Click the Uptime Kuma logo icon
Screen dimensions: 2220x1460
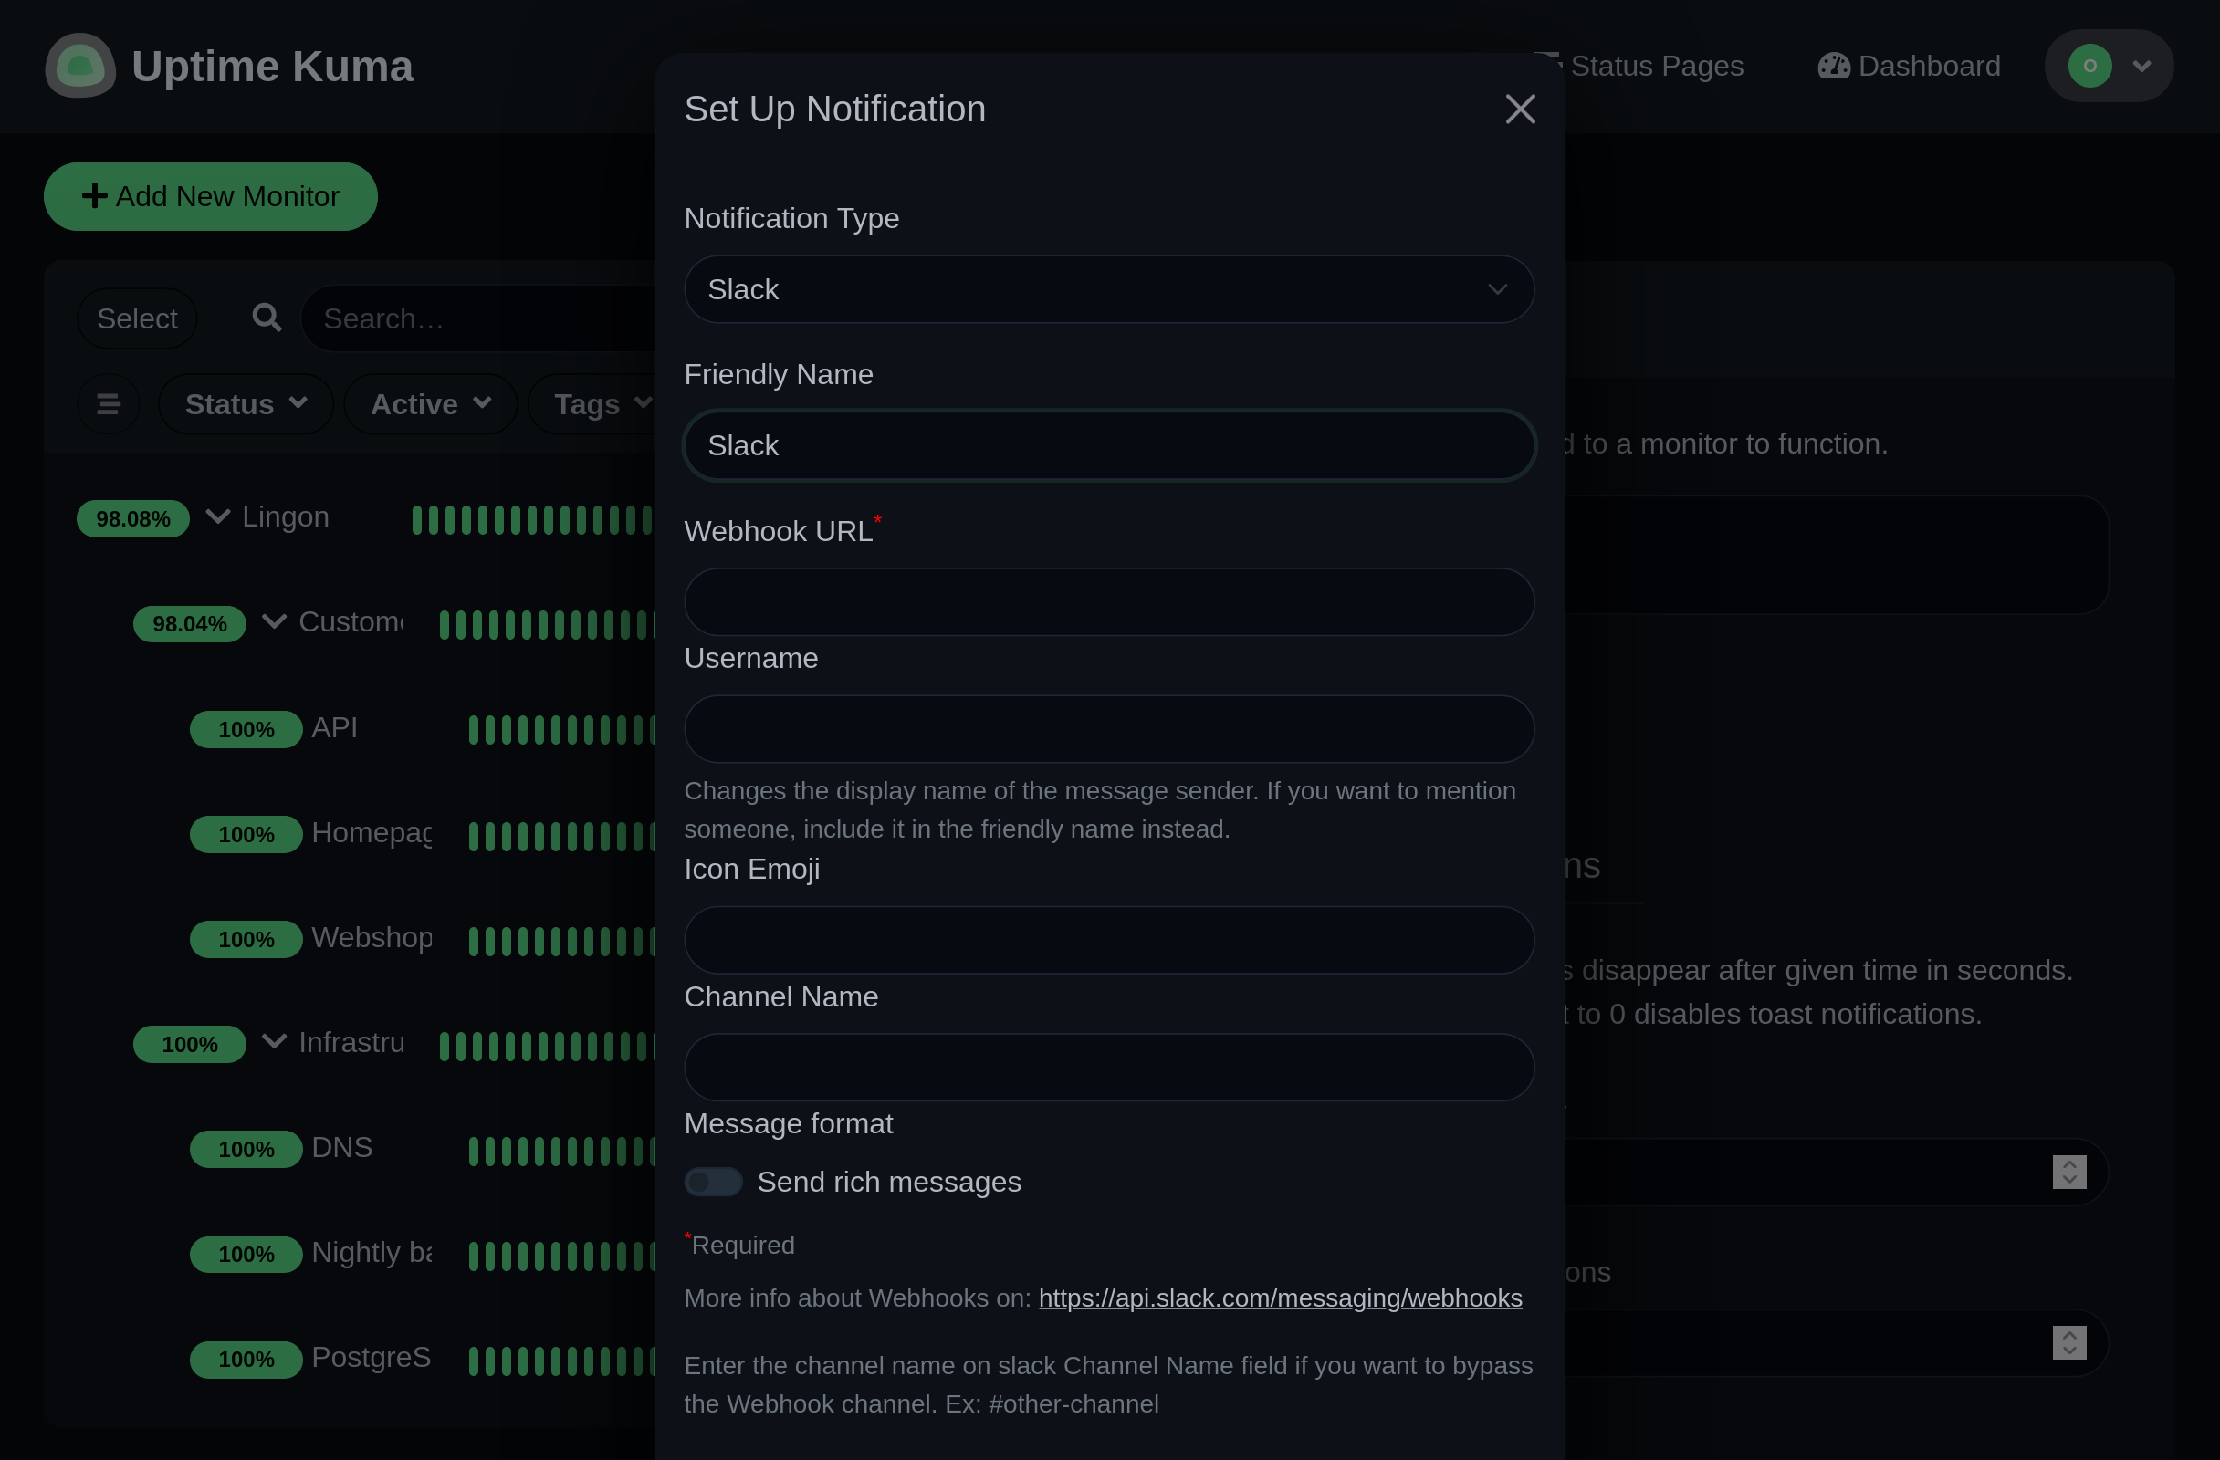click(80, 66)
